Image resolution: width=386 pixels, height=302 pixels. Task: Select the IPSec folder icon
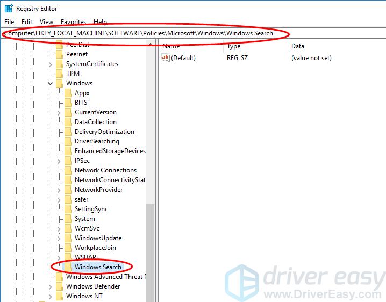click(68, 161)
